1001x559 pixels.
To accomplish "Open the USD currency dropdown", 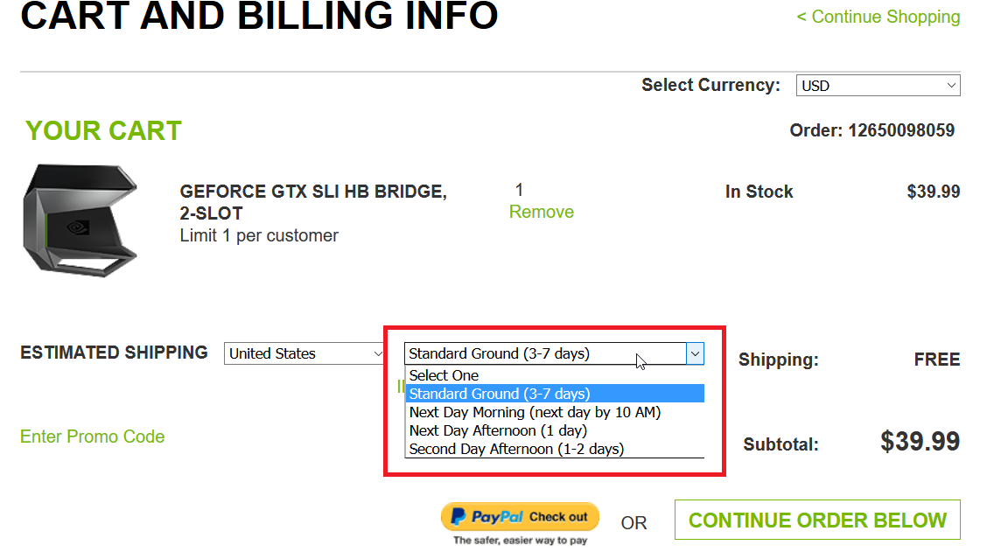I will click(878, 86).
